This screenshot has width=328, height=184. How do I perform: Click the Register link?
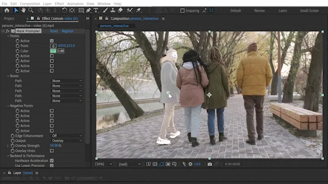(x=68, y=31)
